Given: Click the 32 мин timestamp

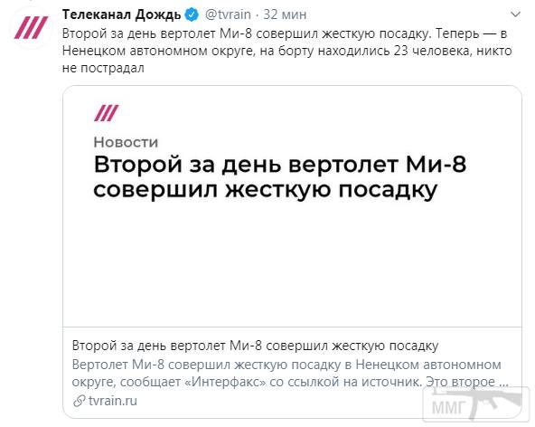Looking at the screenshot, I should 285,14.
